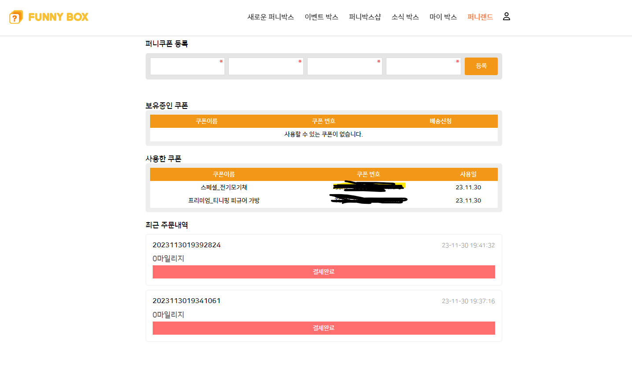The width and height of the screenshot is (632, 365).
Task: Select the 프리미엄_티니핑 피규어 가방 coupon
Action: click(224, 201)
